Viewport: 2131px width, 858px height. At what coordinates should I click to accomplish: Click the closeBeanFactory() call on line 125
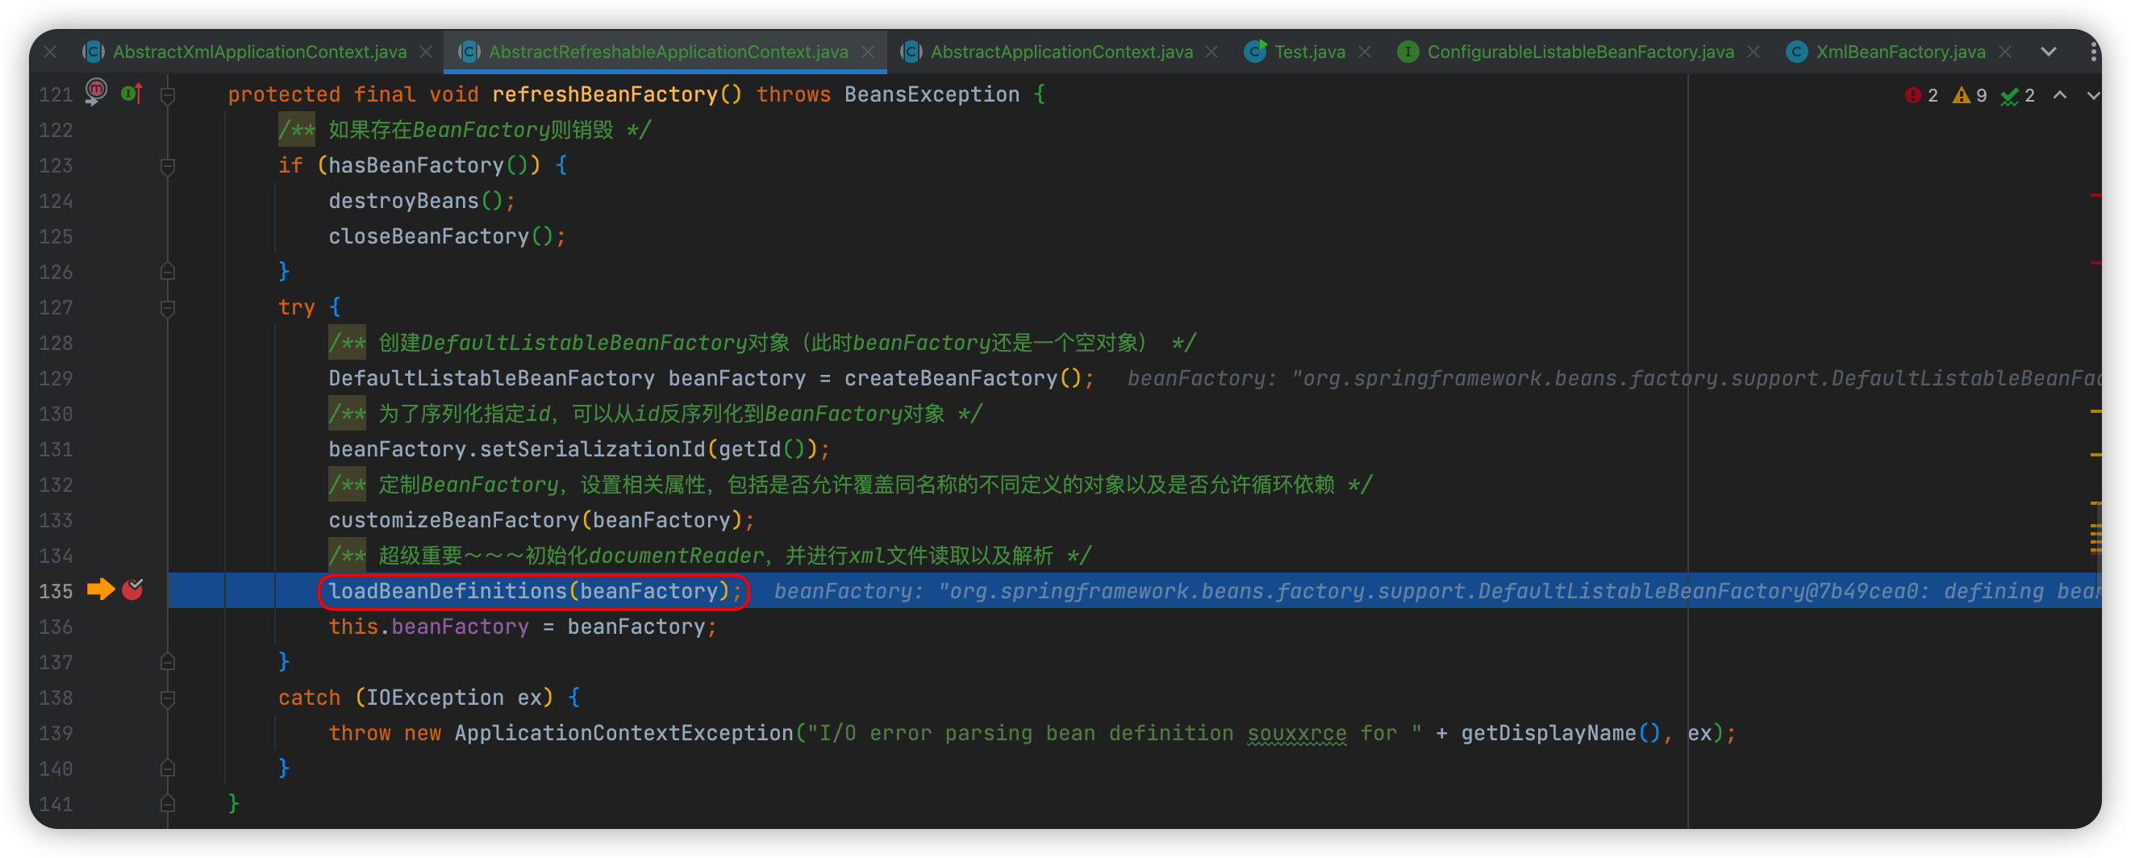click(x=441, y=236)
